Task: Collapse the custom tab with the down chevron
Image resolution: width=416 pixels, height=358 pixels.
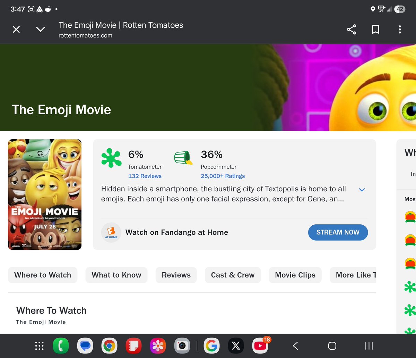Action: coord(40,30)
